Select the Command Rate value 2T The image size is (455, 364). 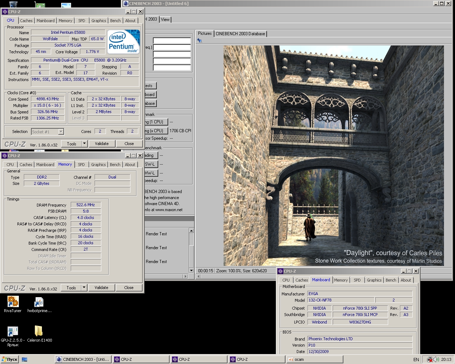[86, 249]
